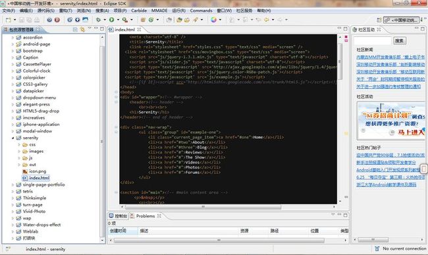Image resolution: width=428 pixels, height=255 pixels.
Task: Click the picture-shaped toolbar icon
Action: [x=86, y=20]
